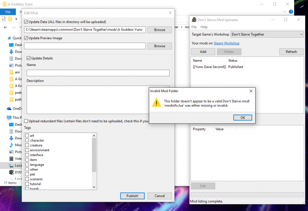The width and height of the screenshot is (308, 211).
Task: Open Music icon in sidebar
Action: 11,145
